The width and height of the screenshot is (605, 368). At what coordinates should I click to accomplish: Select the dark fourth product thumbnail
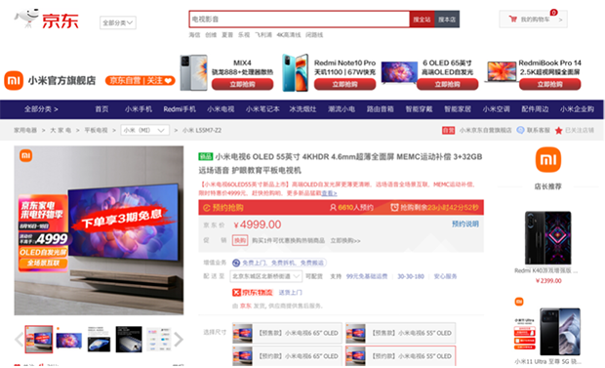click(129, 340)
